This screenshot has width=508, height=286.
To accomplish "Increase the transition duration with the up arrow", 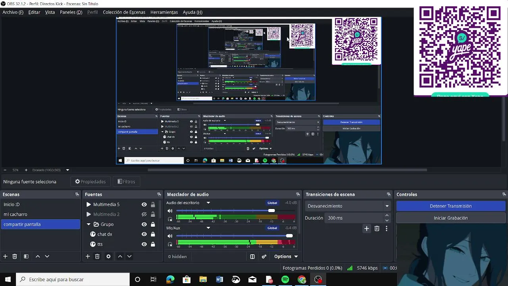I will [387, 216].
